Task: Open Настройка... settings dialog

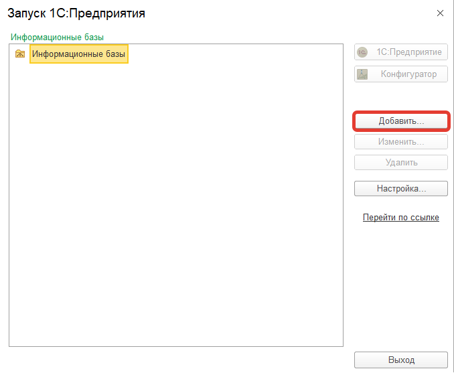Action: pyautogui.click(x=400, y=189)
